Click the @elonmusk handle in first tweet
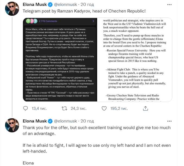 coord(66,5)
